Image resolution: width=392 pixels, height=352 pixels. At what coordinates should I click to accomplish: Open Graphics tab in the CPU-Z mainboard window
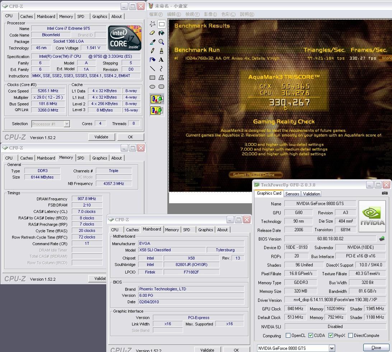205,230
